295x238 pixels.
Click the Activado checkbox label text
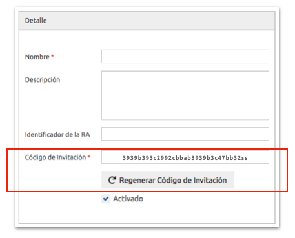point(128,199)
